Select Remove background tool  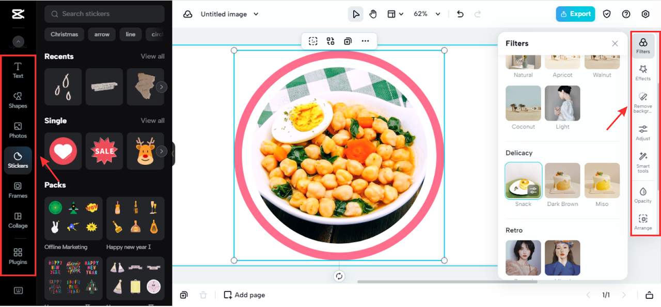(643, 103)
